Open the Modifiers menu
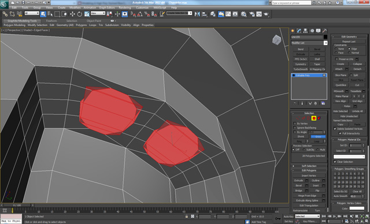 [75, 8]
